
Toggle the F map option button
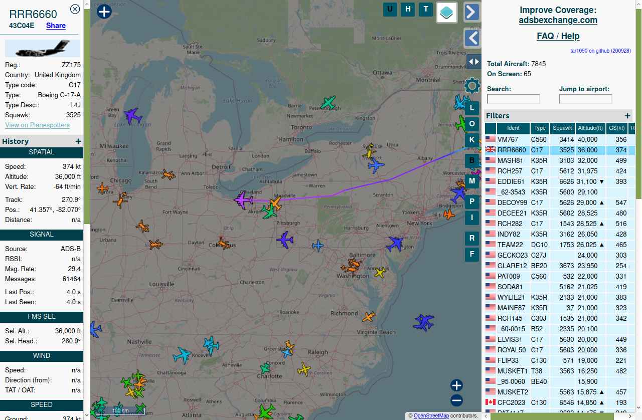tap(472, 254)
